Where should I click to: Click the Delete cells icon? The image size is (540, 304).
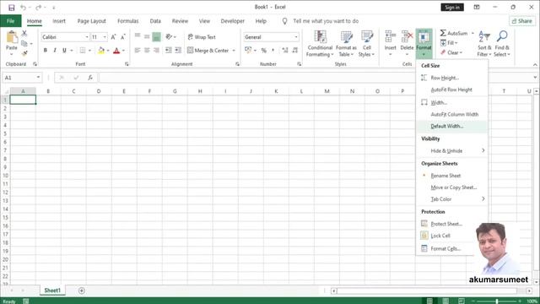tap(407, 36)
